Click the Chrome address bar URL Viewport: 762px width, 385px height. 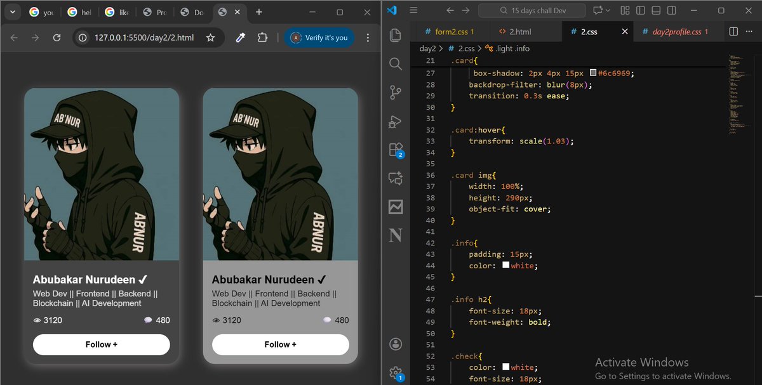tap(144, 38)
